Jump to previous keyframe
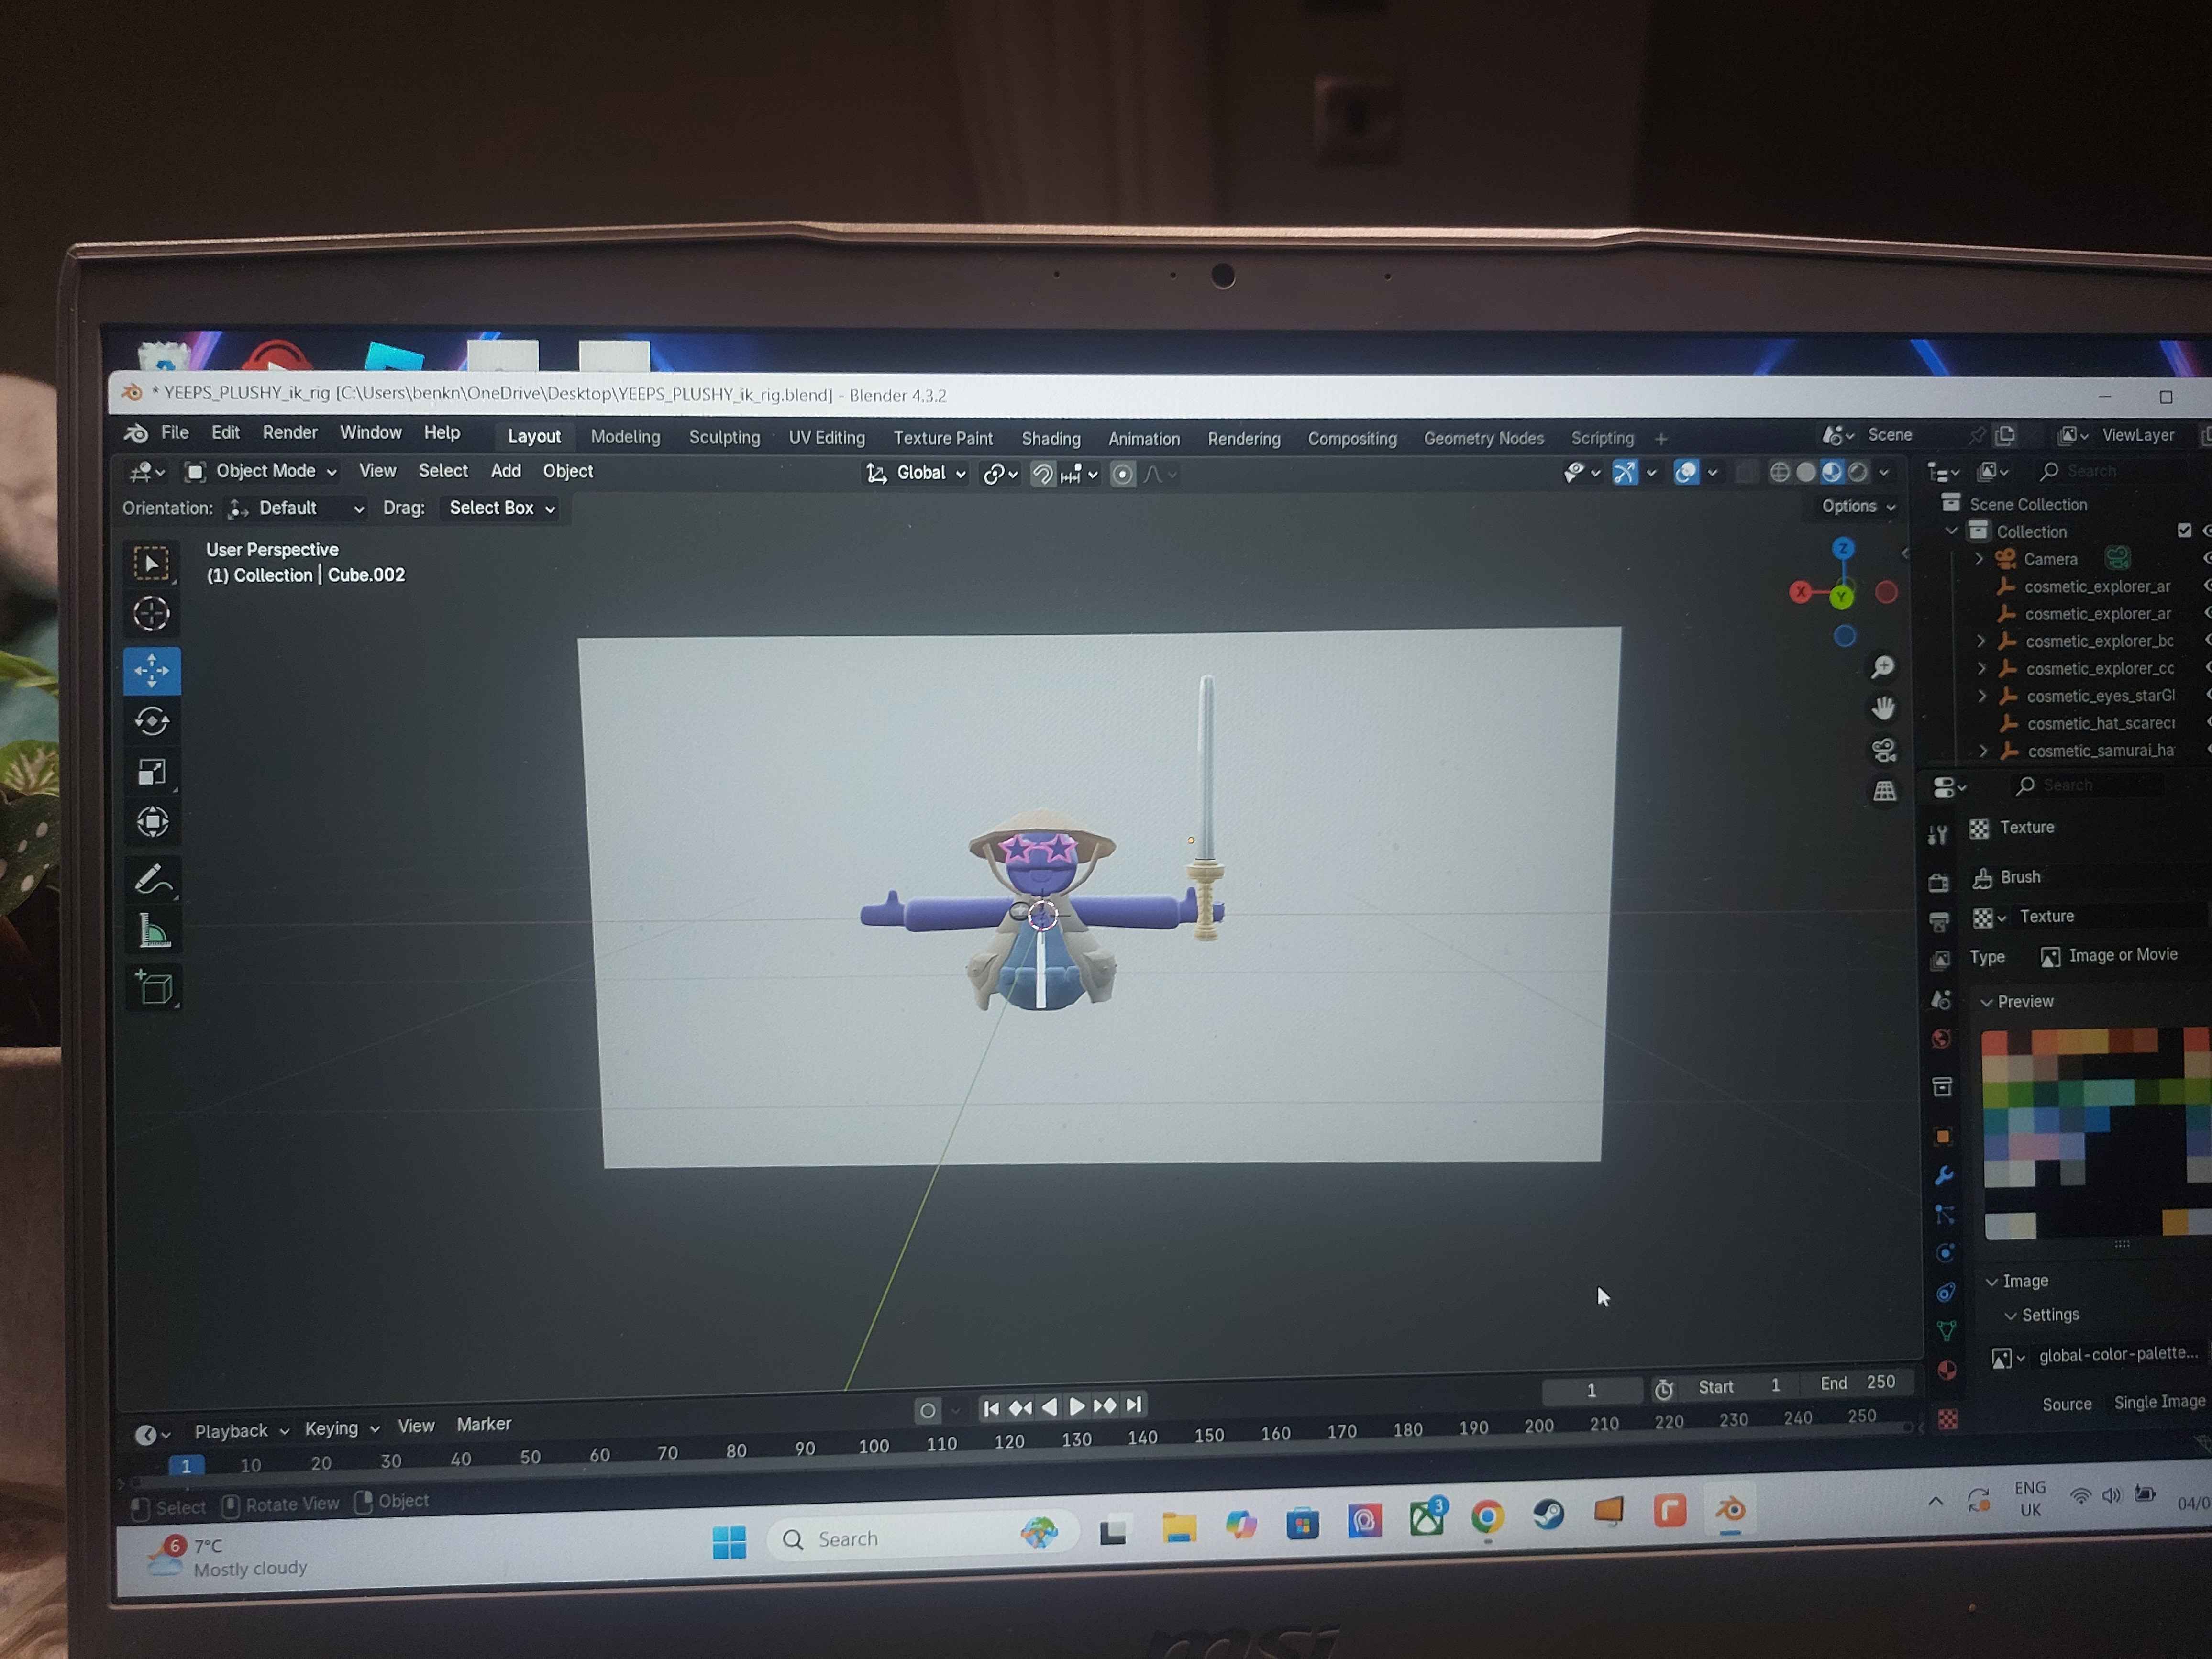The image size is (2212, 1659). coord(1020,1408)
